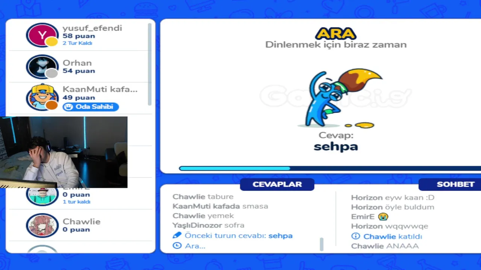
Task: Click the player list scrollbar
Action: (x=150, y=64)
